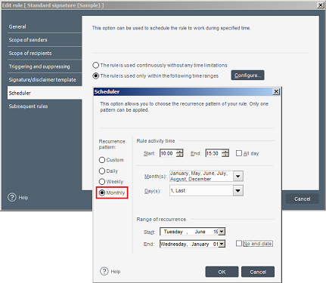Open Scope of recipients tab
This screenshot has height=283, width=326.
coord(45,53)
